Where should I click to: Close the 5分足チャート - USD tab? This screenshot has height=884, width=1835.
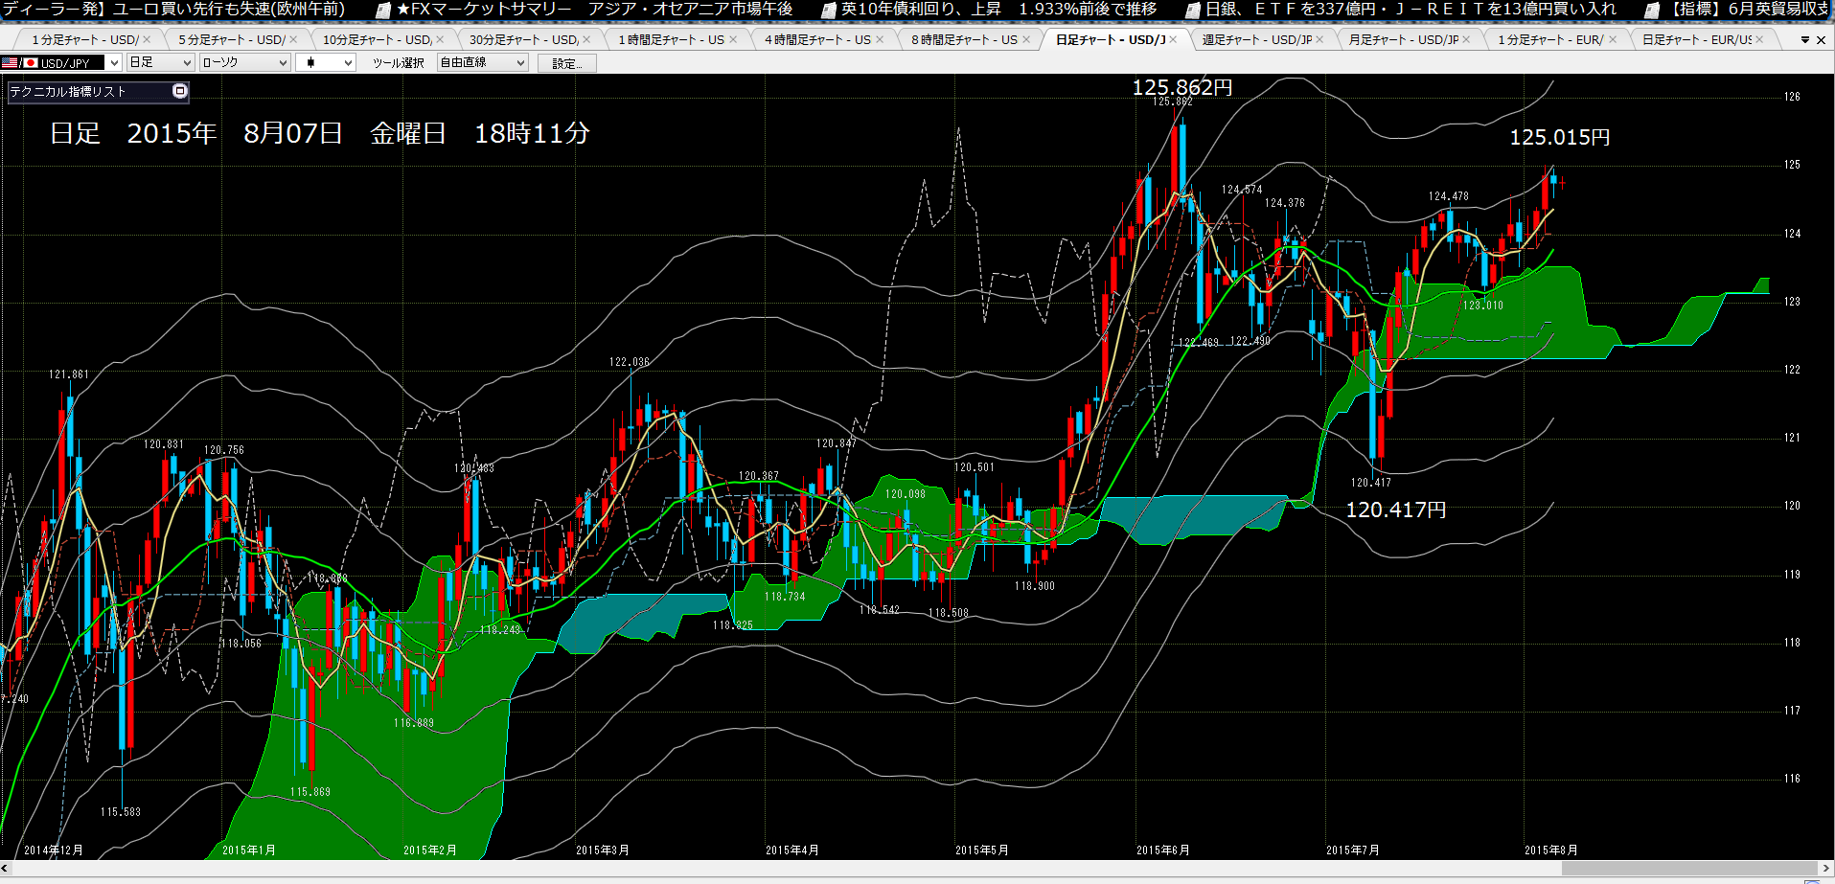click(x=293, y=39)
